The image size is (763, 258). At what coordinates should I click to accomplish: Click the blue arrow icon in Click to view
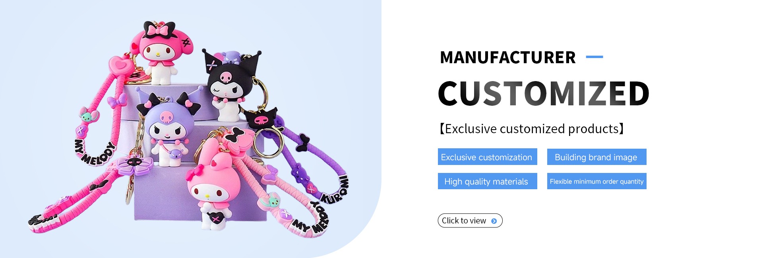click(x=494, y=221)
